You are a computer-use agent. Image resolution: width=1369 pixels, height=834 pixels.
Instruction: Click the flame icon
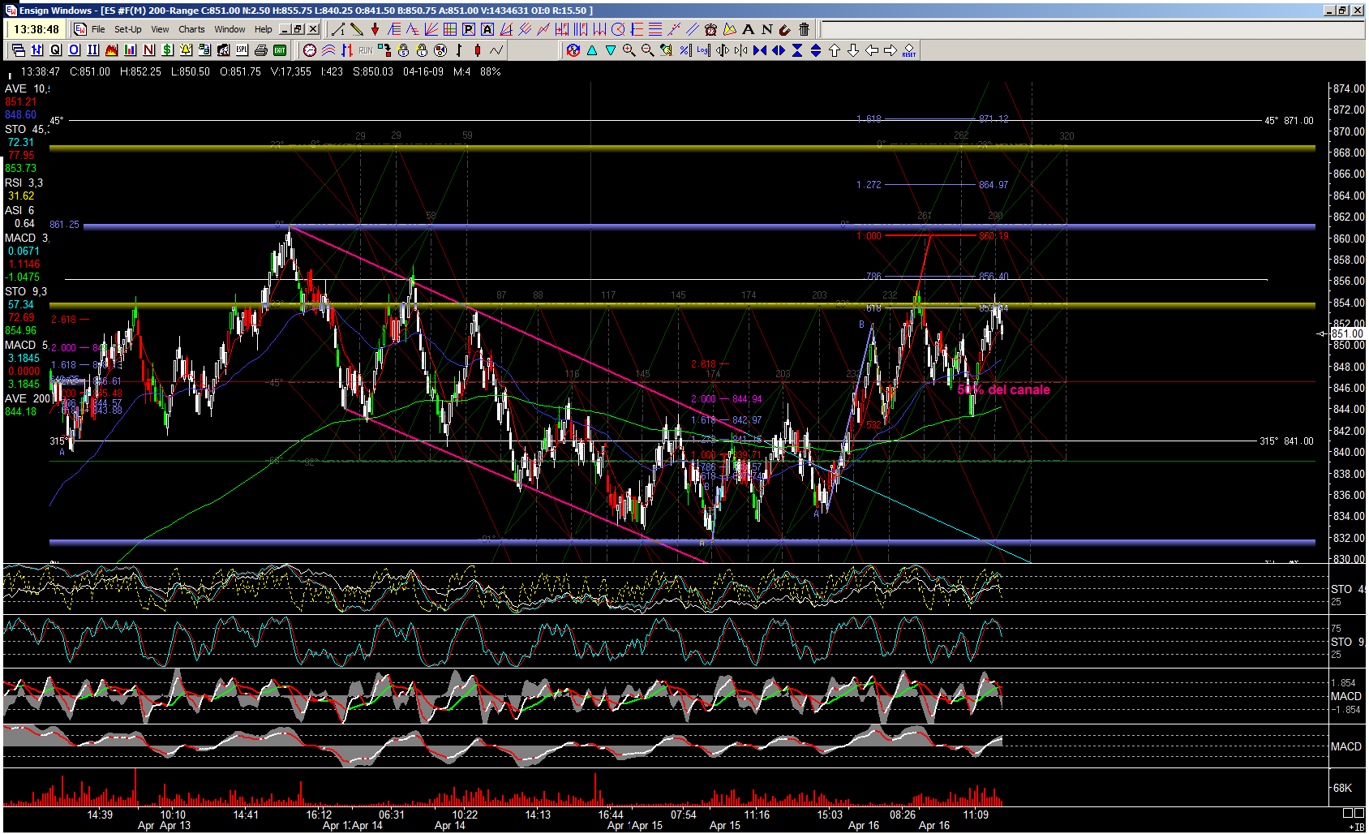111,50
